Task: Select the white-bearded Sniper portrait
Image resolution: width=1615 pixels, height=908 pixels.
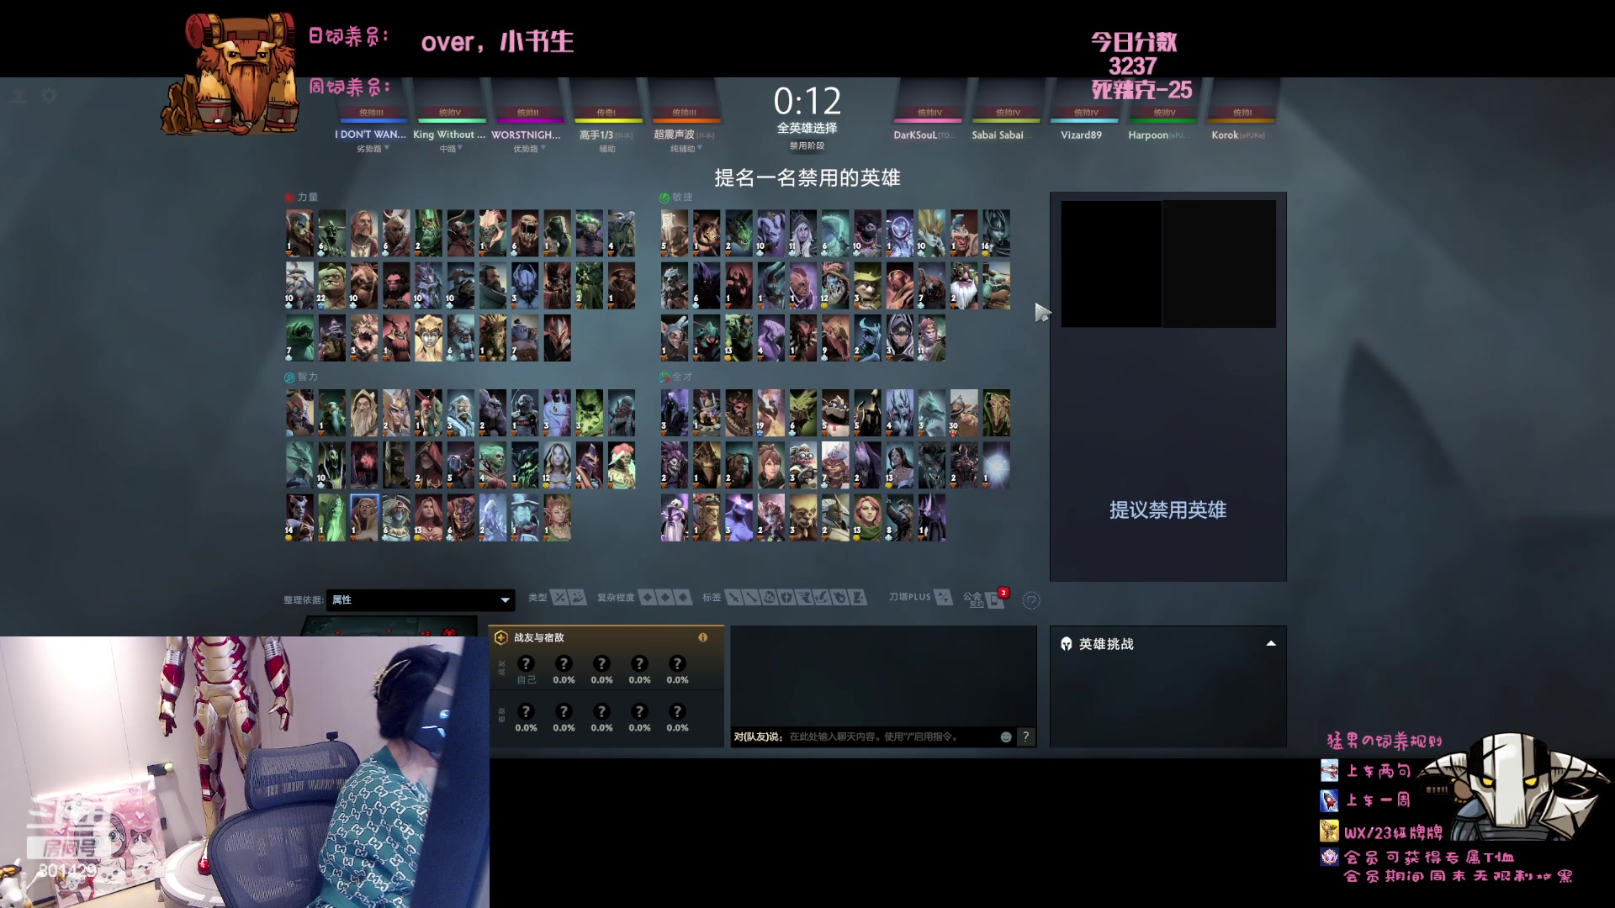Action: (x=964, y=285)
